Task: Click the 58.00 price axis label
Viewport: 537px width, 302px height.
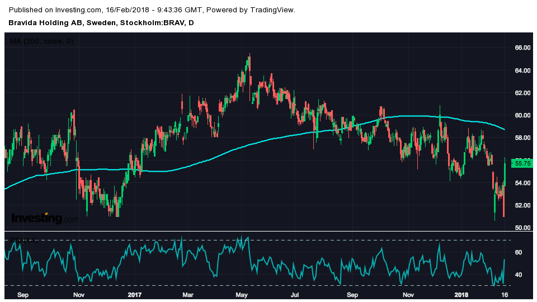Action: click(522, 138)
